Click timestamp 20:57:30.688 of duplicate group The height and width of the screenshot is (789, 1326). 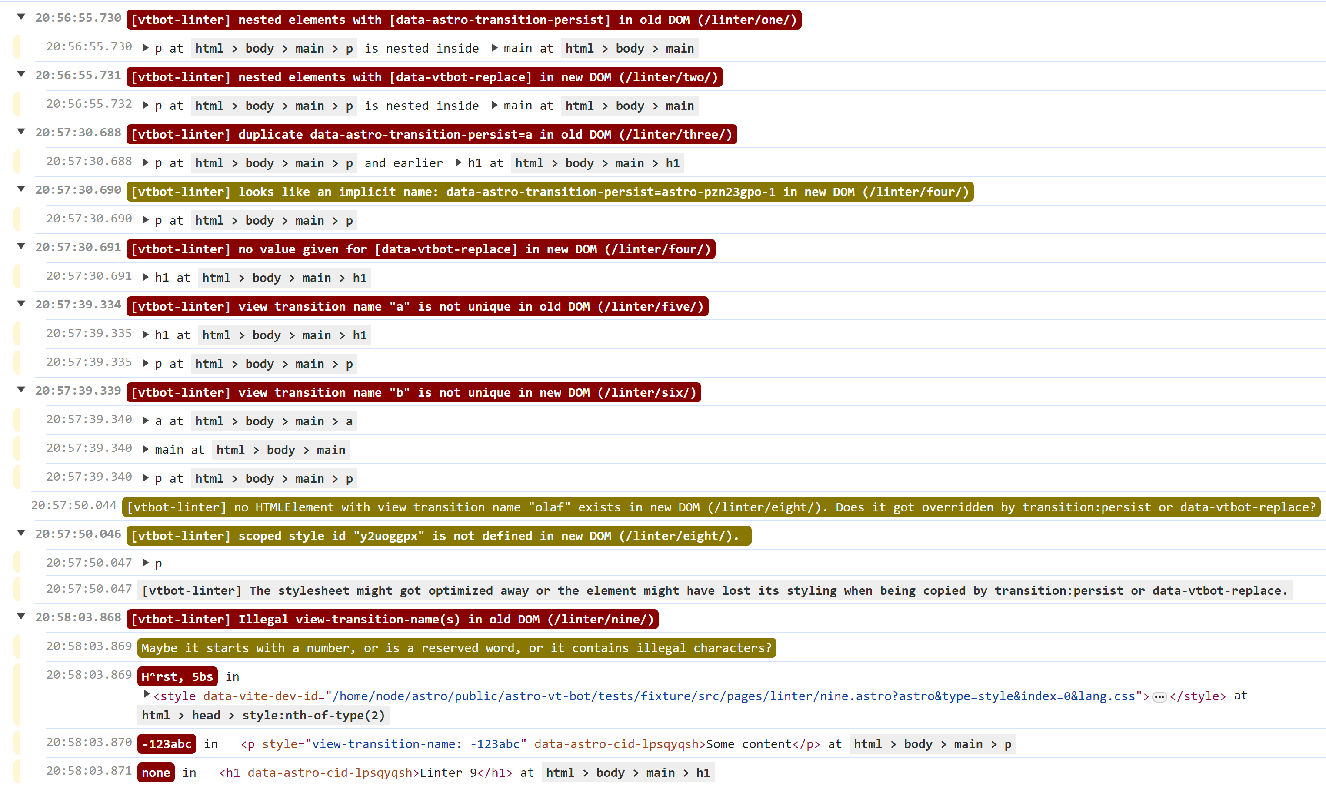coord(78,133)
